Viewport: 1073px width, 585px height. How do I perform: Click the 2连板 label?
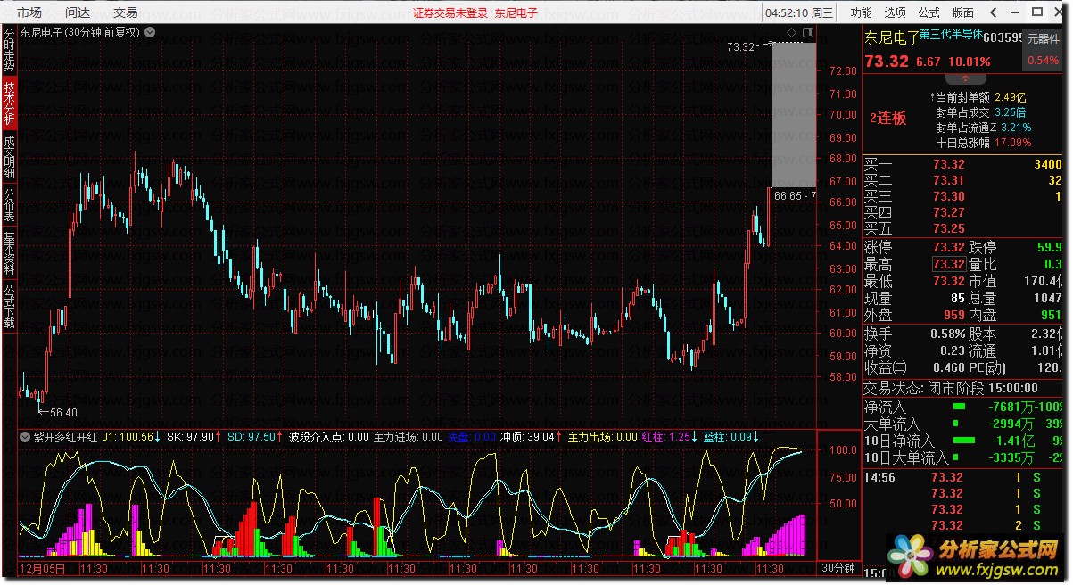point(887,118)
